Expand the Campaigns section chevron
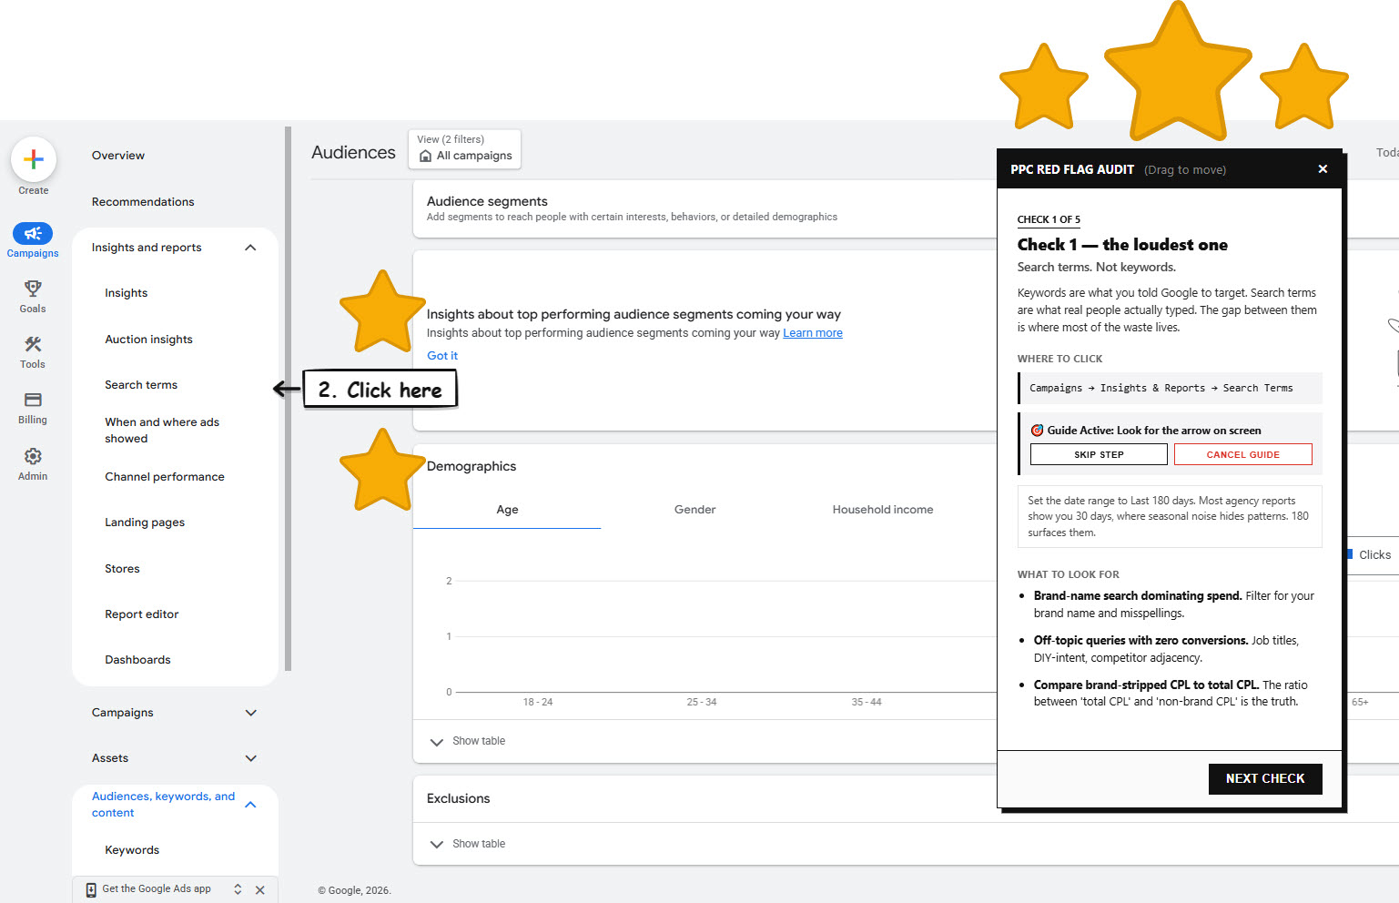The height and width of the screenshot is (903, 1399). click(251, 713)
